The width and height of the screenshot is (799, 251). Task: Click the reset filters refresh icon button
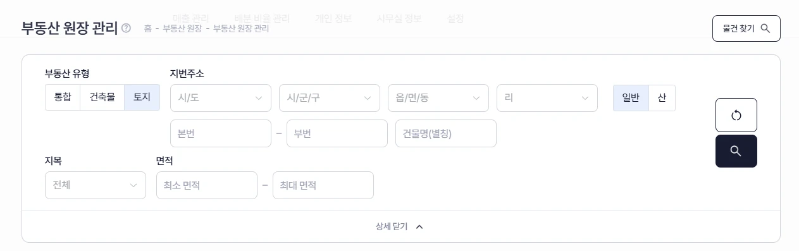[736, 115]
